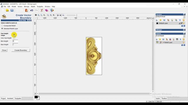Collapse the Reliefs panel
Image resolution: width=188 pixels, height=105 pixels.
(184, 34)
